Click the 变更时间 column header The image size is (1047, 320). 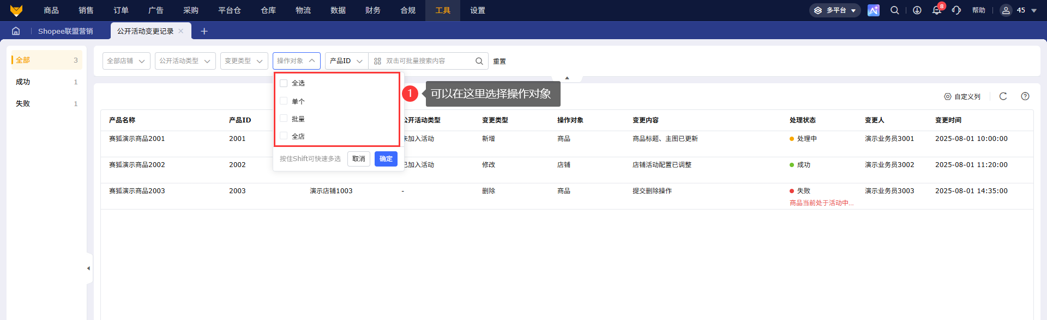(948, 120)
